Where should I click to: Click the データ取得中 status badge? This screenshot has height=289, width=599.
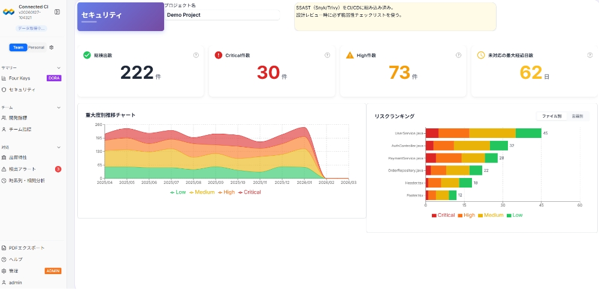coord(32,28)
